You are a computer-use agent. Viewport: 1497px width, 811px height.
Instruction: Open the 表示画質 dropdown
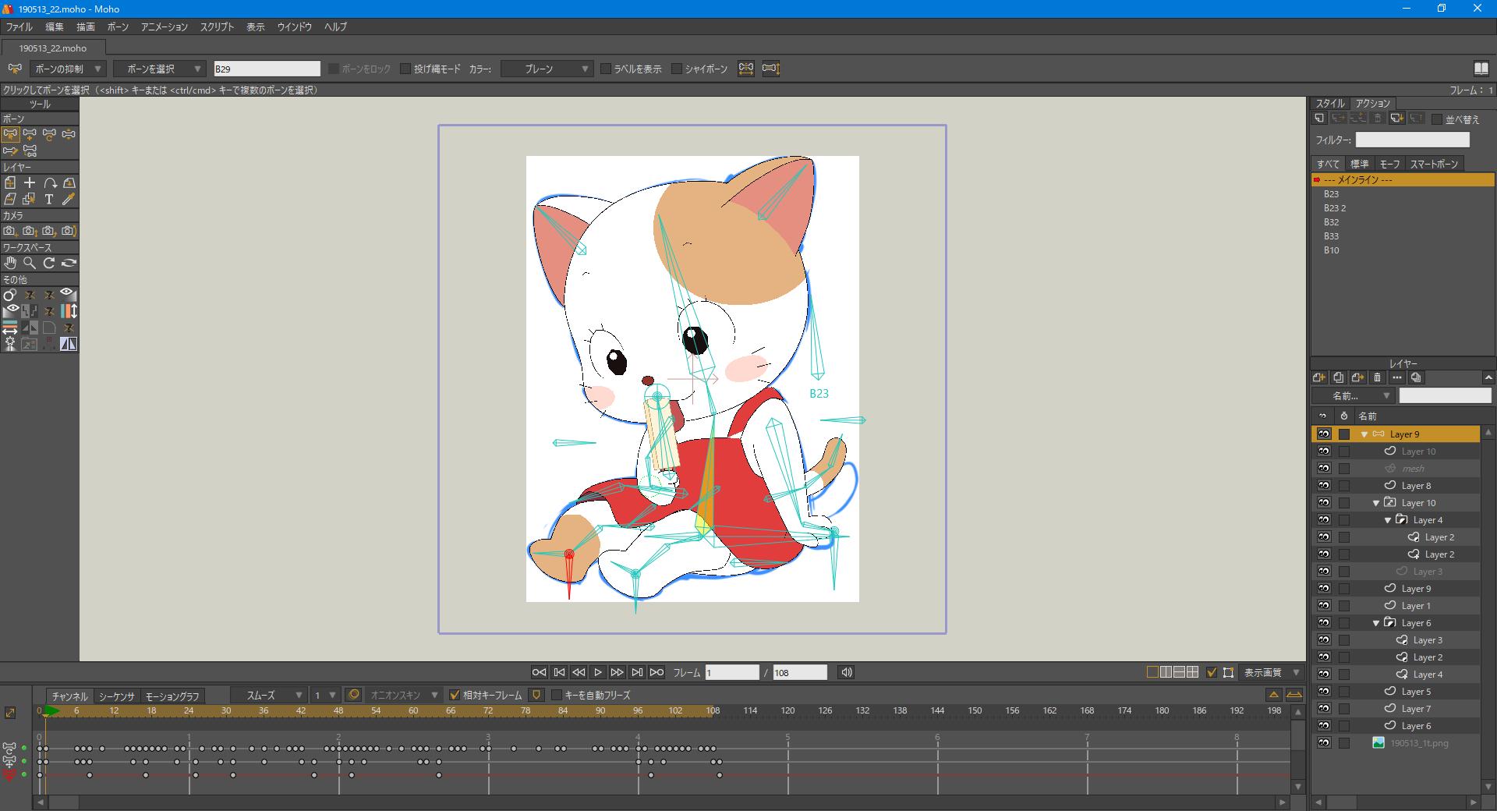pos(1271,672)
